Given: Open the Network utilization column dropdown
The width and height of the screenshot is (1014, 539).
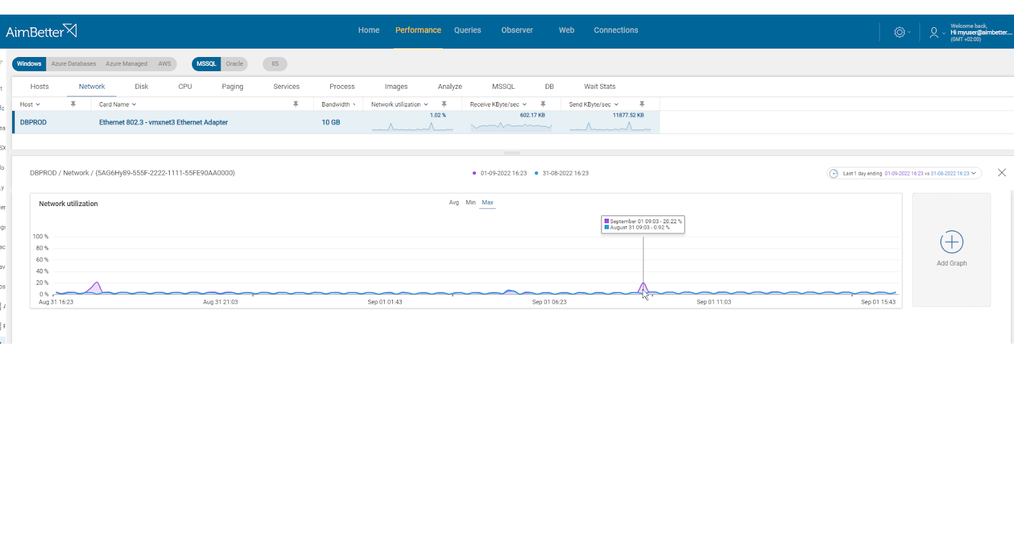Looking at the screenshot, I should pyautogui.click(x=426, y=105).
